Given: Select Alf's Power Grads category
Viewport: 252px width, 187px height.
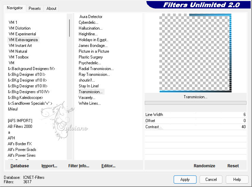Looking at the screenshot, I should click(22, 150).
